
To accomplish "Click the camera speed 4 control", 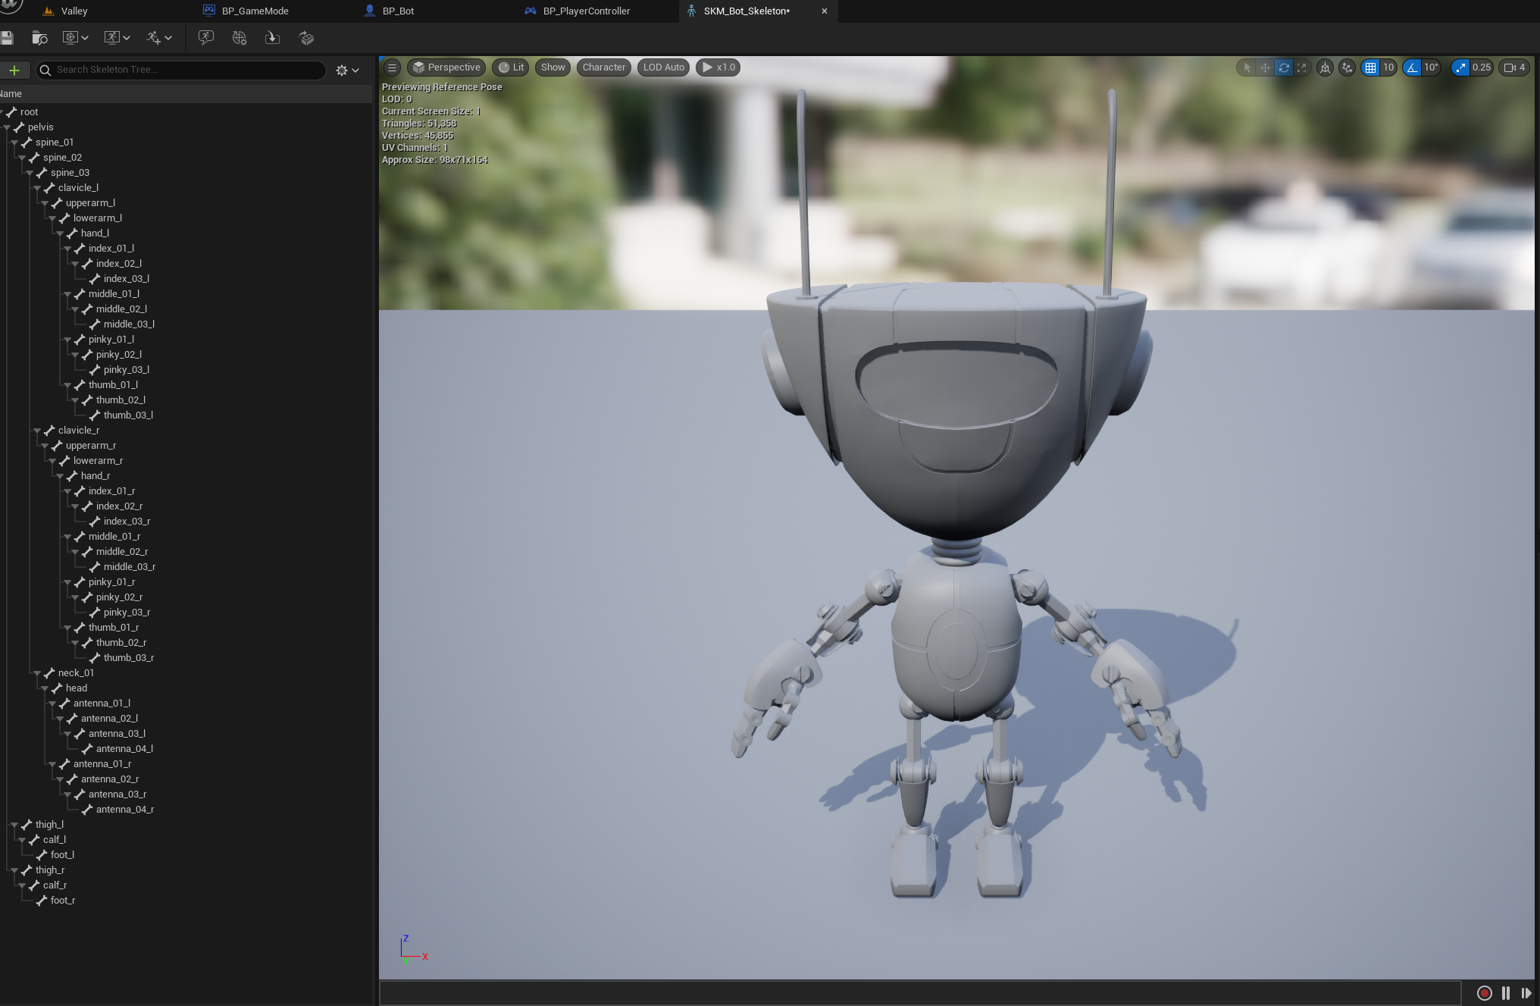I will [x=1514, y=67].
